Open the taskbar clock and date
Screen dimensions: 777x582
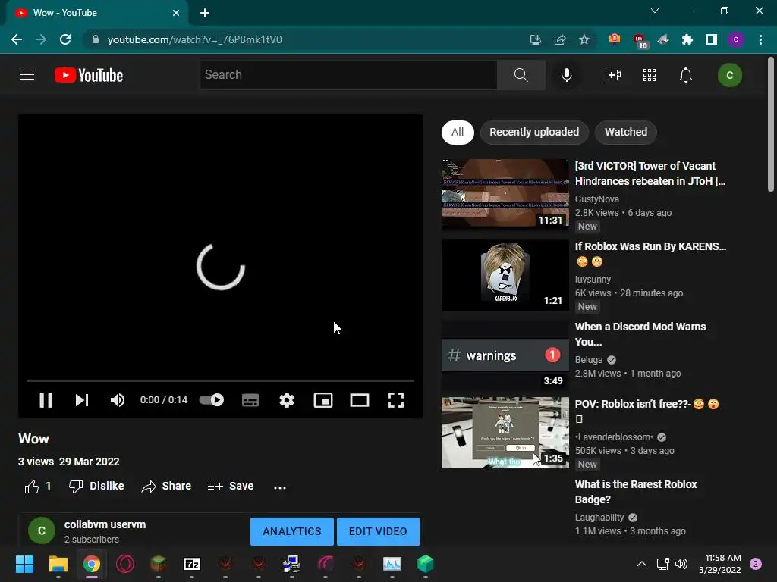pos(720,564)
